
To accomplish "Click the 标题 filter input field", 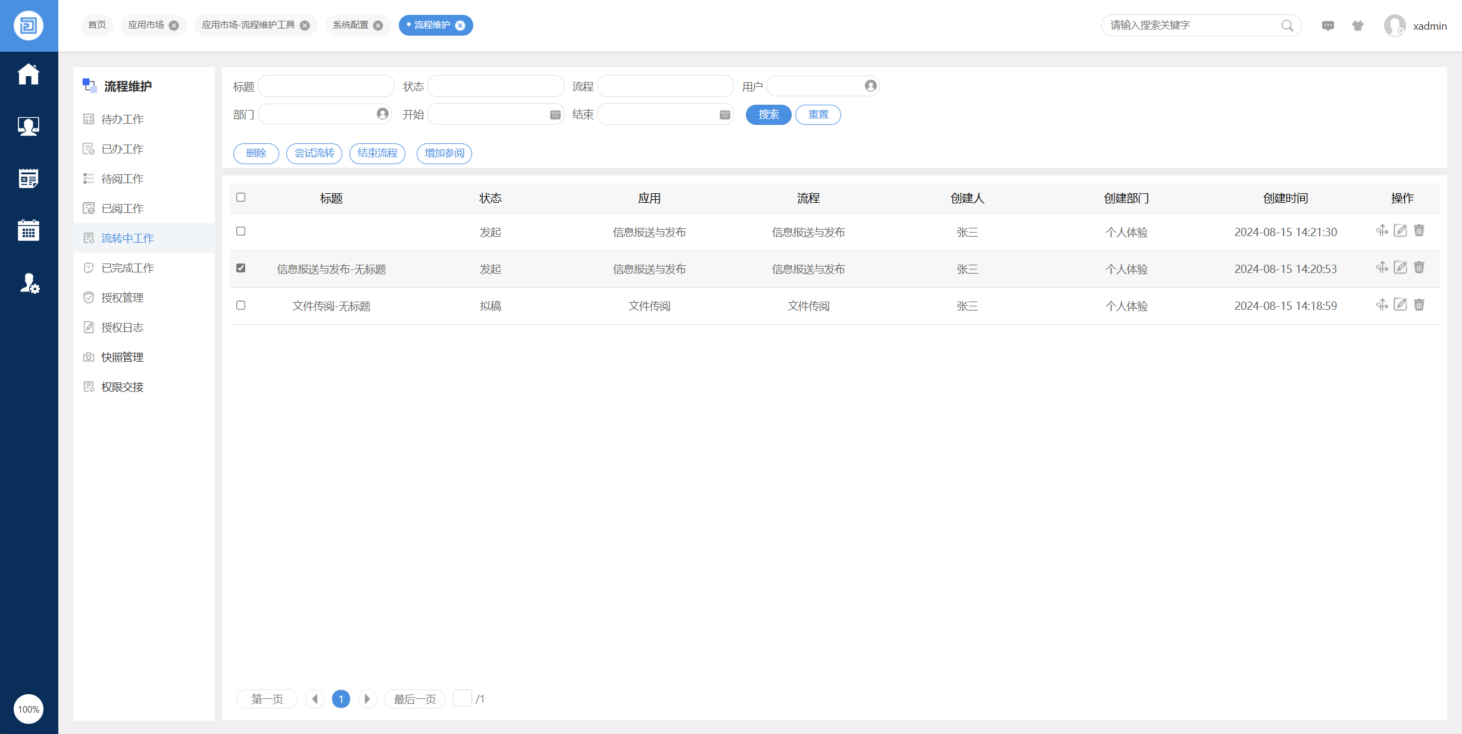I will point(326,86).
